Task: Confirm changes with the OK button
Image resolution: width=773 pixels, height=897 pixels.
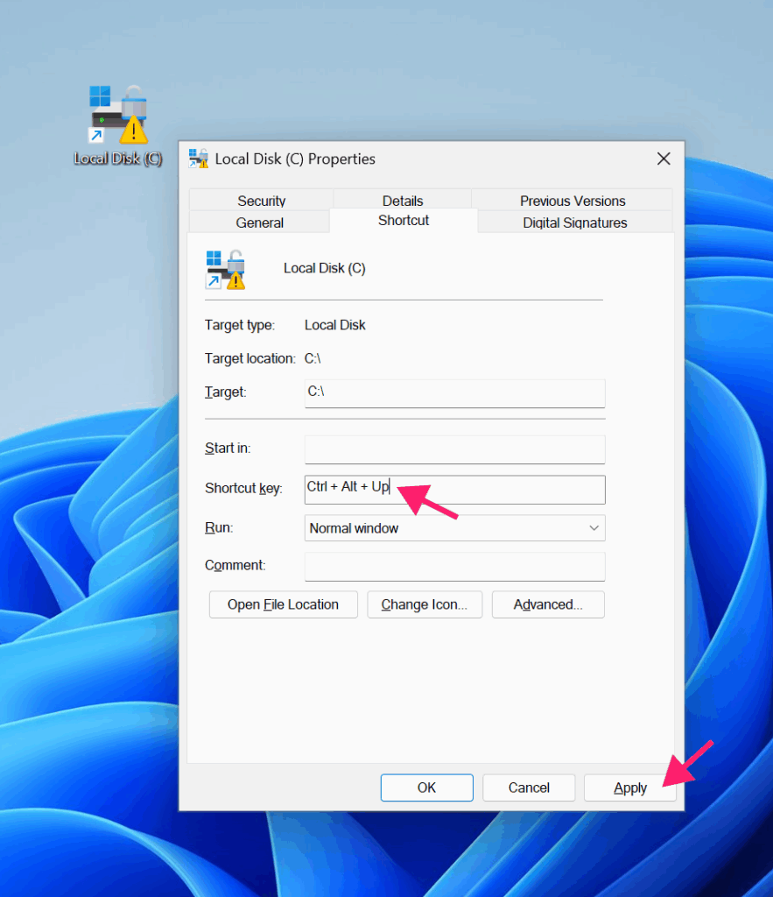Action: click(426, 788)
